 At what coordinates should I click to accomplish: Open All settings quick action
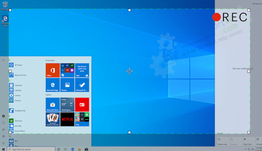259,141
